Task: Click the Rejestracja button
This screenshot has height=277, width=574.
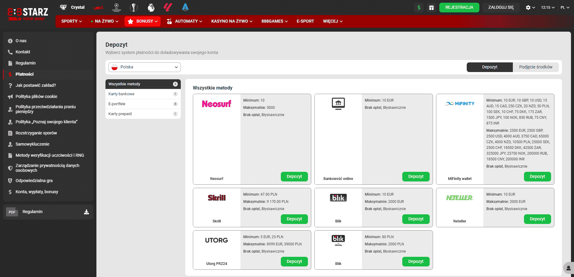Action: point(459,8)
